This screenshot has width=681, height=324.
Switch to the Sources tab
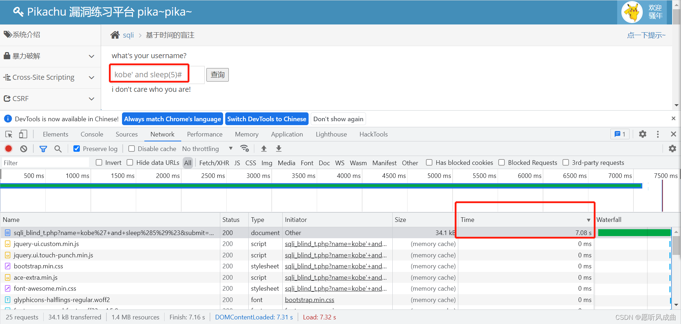127,134
